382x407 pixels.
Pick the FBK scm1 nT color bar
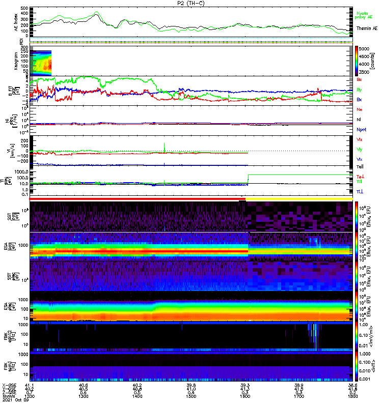coord(357,366)
